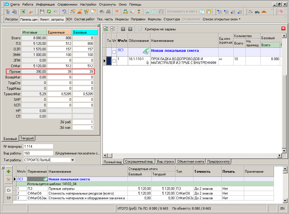Click the ЭСН button
Image resolution: width=289 pixels, height=214 pixels.
69,19
